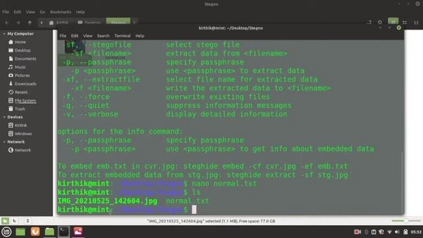Open the Files app from the taskbar
This screenshot has height=238, width=423.
point(50,232)
